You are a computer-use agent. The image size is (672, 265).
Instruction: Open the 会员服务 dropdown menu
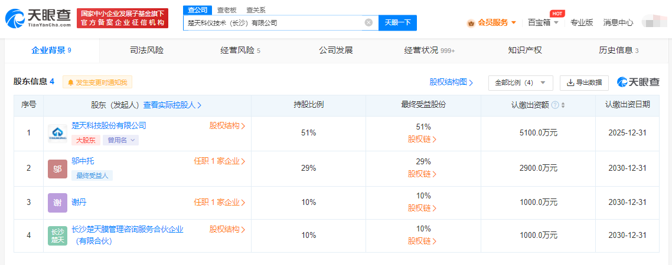coord(492,22)
